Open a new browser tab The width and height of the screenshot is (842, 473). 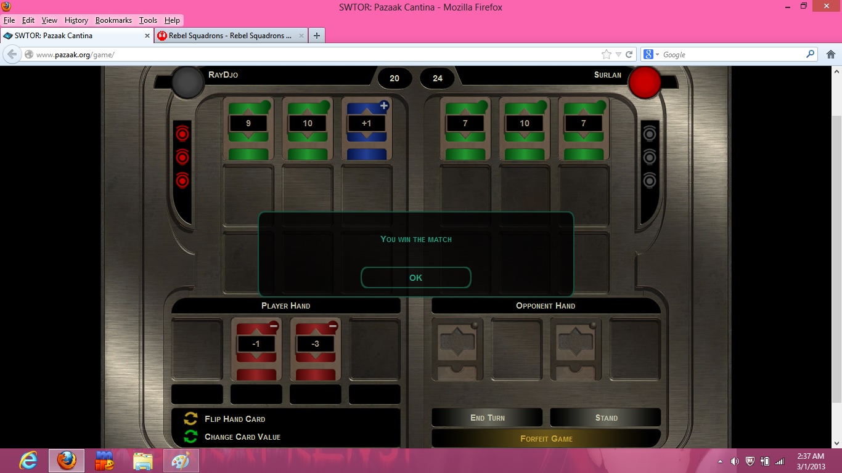point(316,36)
